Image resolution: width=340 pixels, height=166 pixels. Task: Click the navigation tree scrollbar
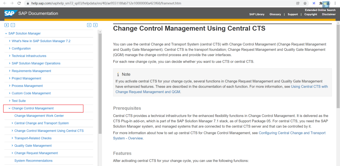click(100, 83)
